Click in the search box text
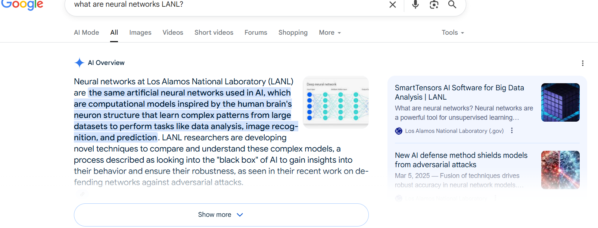 pyautogui.click(x=128, y=4)
